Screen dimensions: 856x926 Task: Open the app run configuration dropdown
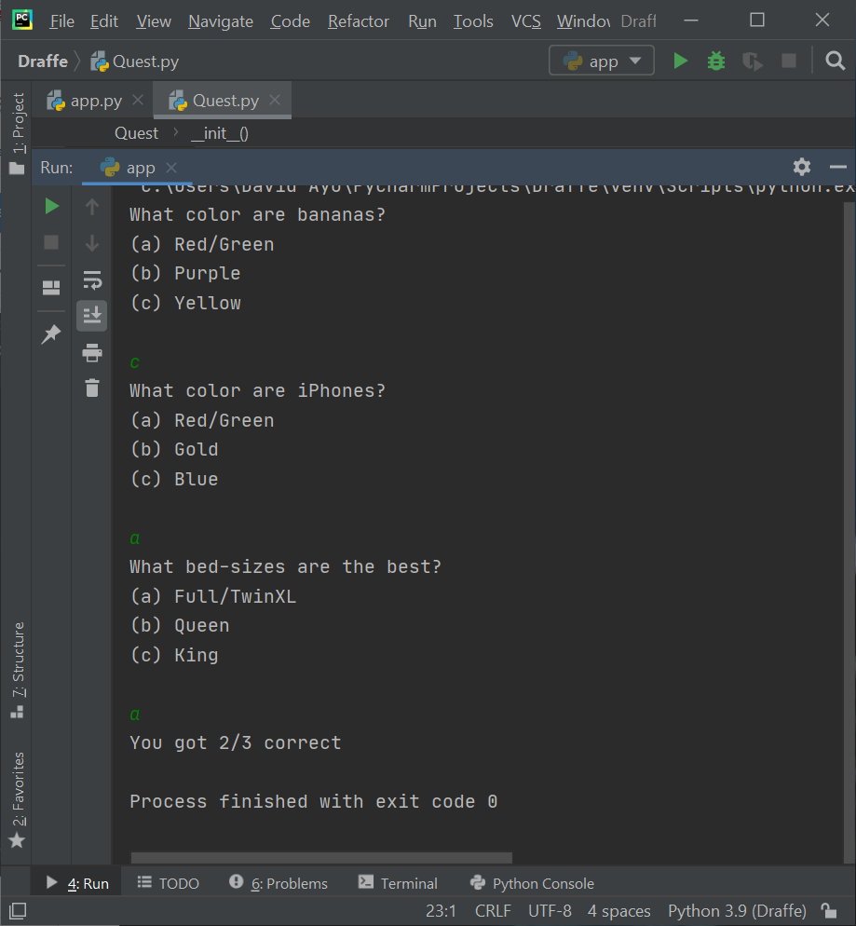coord(602,61)
